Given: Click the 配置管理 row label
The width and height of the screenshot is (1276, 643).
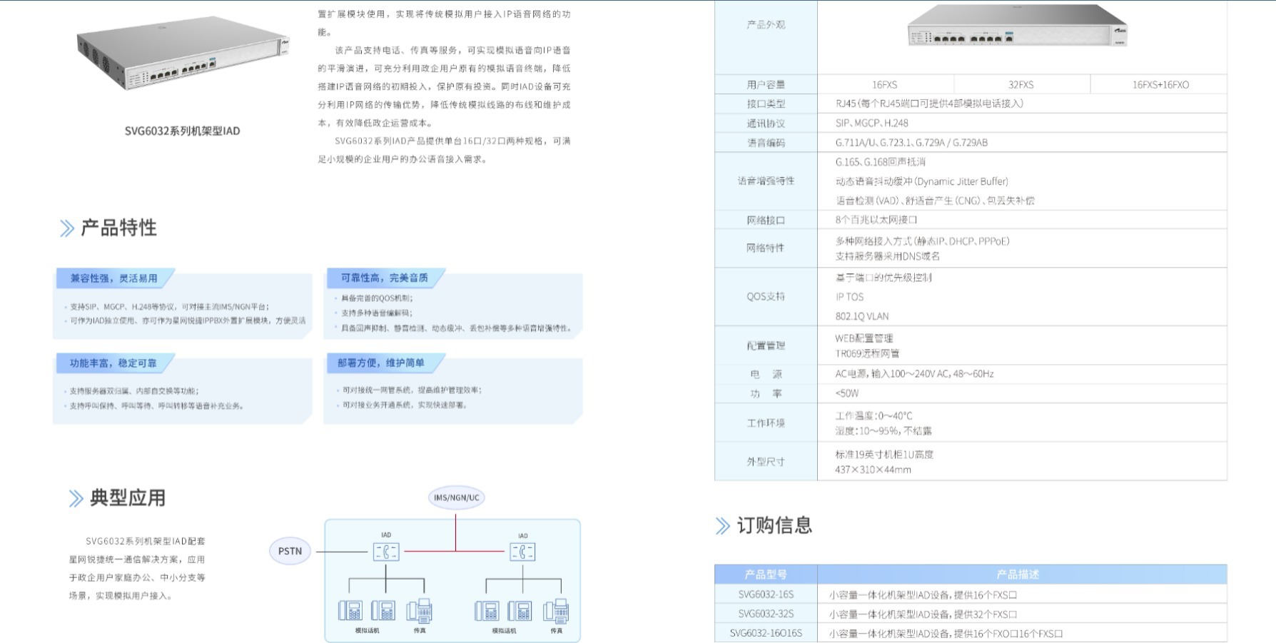Looking at the screenshot, I should click(766, 345).
